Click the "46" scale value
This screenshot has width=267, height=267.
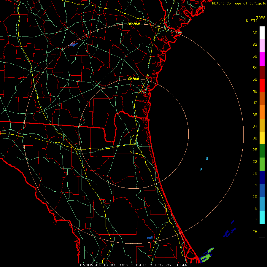coord(255,91)
